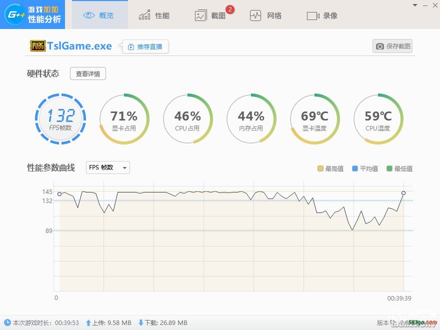Click the download arrow icon in status bar

point(140,323)
